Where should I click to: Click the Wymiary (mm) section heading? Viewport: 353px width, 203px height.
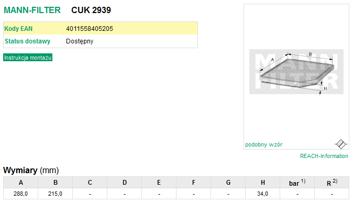31,170
